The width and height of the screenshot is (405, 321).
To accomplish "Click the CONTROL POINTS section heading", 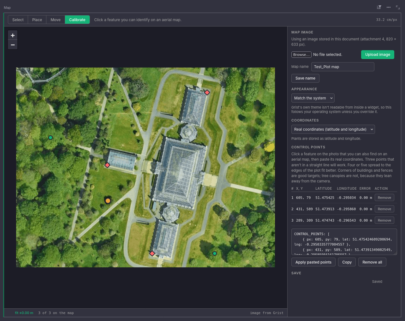I will [x=308, y=147].
